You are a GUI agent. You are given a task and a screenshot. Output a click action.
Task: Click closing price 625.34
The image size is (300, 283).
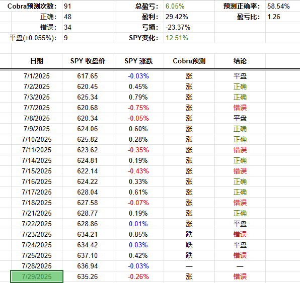88,97
